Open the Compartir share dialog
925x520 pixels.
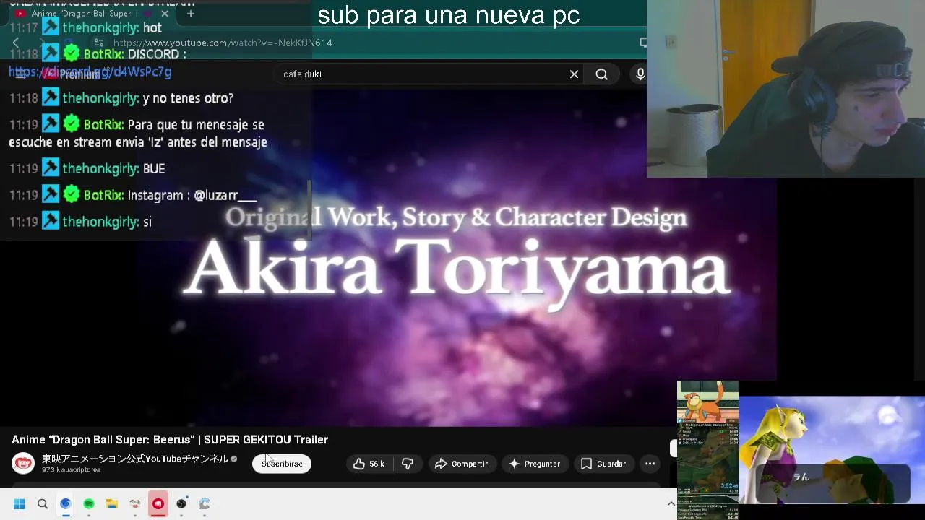pos(461,464)
